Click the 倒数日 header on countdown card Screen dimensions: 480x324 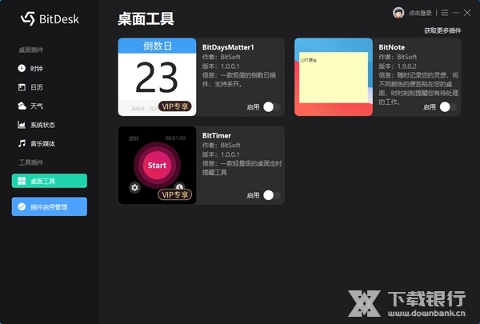(158, 46)
